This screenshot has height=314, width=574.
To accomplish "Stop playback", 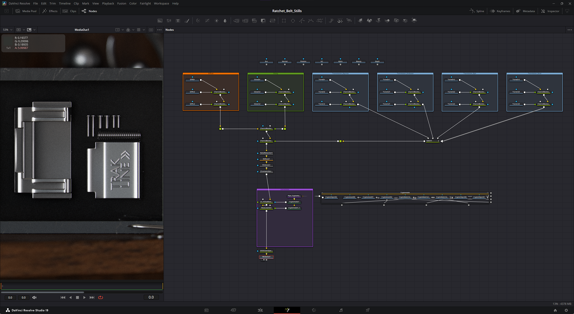I will [77, 298].
